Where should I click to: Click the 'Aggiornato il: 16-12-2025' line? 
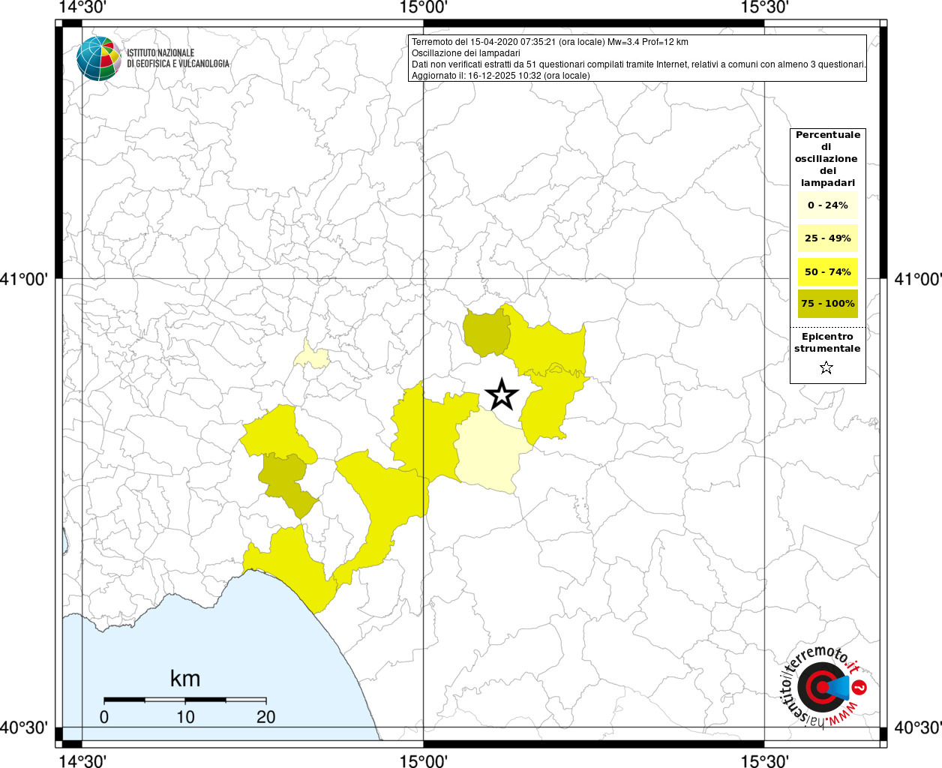click(x=501, y=76)
